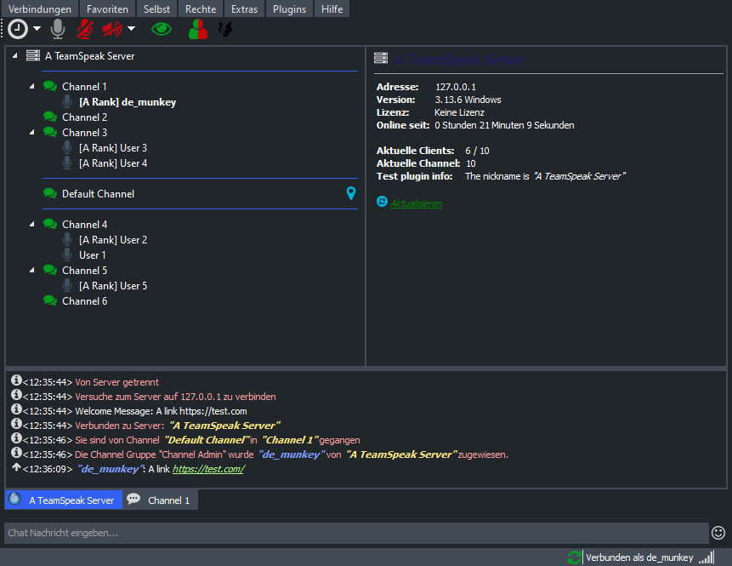This screenshot has height=566, width=732.
Task: Select Channel 6 in the tree
Action: click(x=84, y=301)
